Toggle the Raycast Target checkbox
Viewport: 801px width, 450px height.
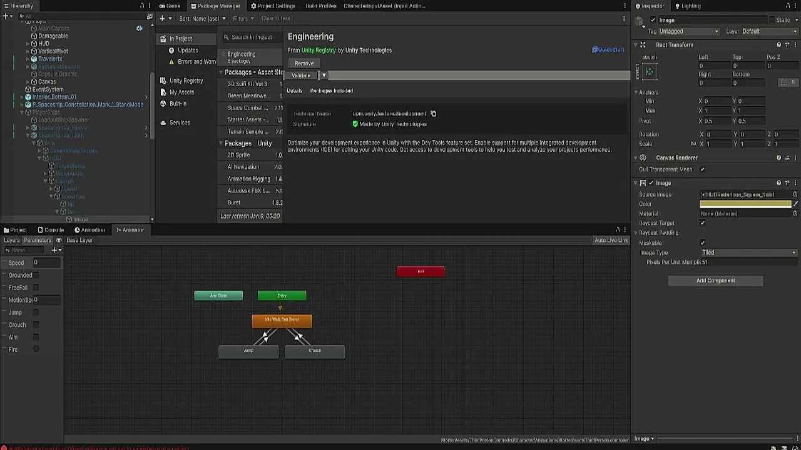702,223
